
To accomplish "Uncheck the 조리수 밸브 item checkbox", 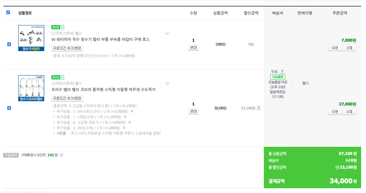I will click(x=9, y=108).
